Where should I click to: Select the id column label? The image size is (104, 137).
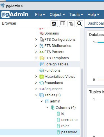[63, 114]
